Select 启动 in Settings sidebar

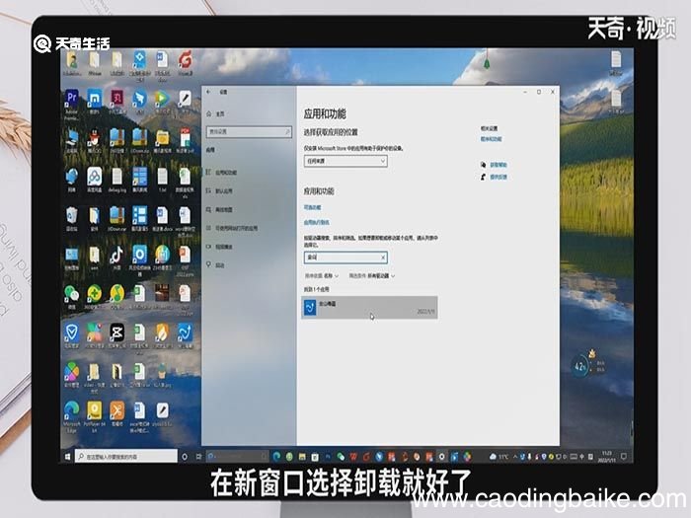(215, 264)
